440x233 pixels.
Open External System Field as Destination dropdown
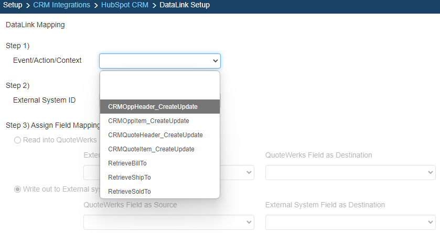[x=350, y=222]
